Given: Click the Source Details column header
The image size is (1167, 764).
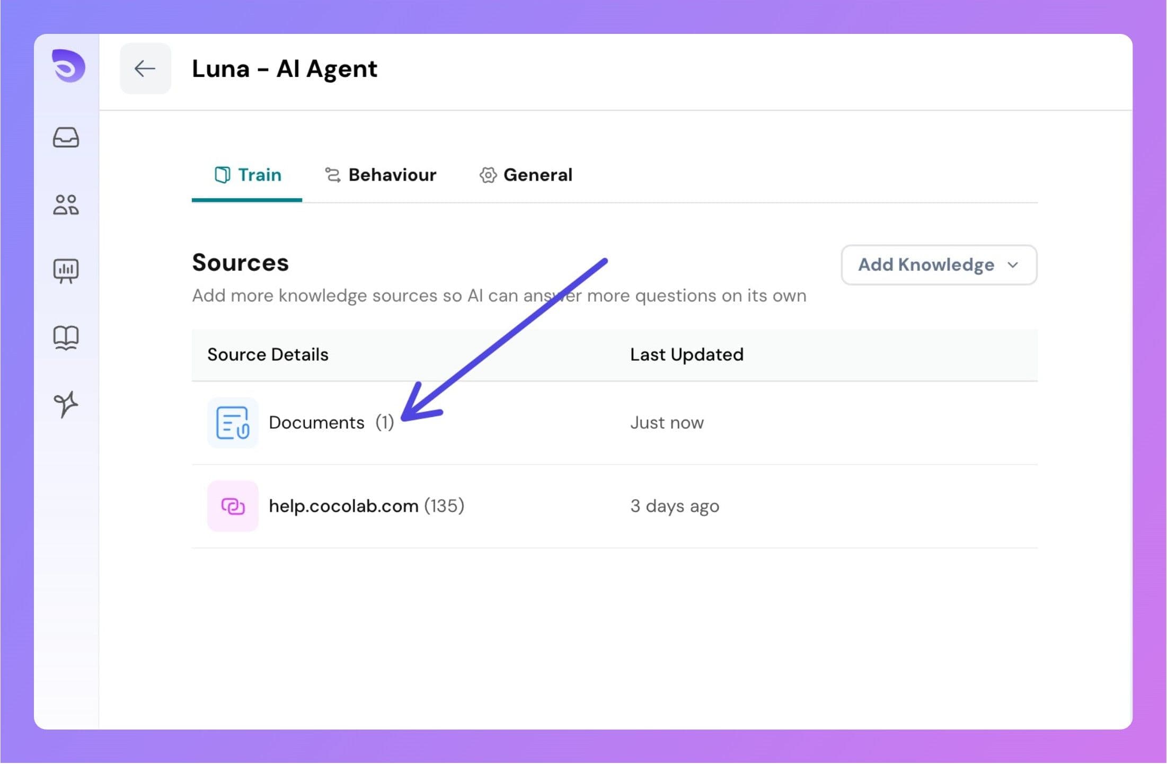Looking at the screenshot, I should 268,354.
